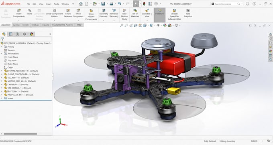Expand the BATTERY component node
This screenshot has width=273, height=145.
click(x=2, y=91)
